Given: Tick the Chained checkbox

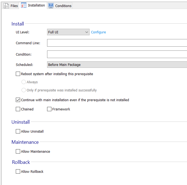Looking at the screenshot, I should 18,109.
